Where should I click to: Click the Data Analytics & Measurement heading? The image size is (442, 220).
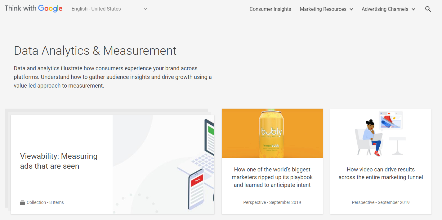pos(95,50)
